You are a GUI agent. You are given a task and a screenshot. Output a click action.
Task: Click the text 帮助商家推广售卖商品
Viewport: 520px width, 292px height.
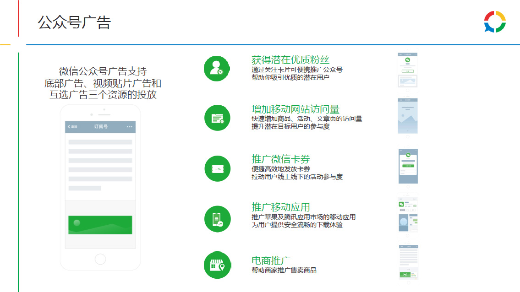tap(284, 270)
